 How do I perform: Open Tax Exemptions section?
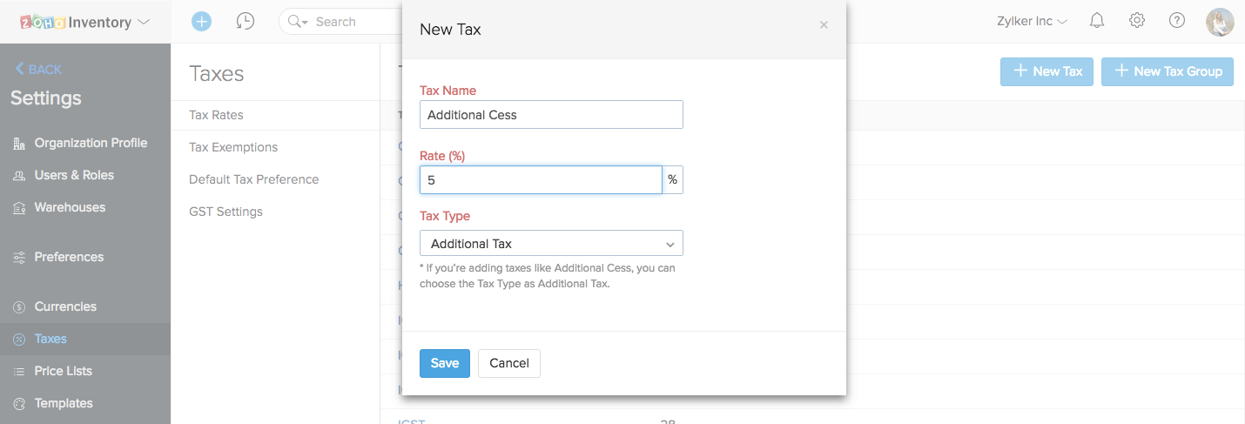click(x=233, y=147)
